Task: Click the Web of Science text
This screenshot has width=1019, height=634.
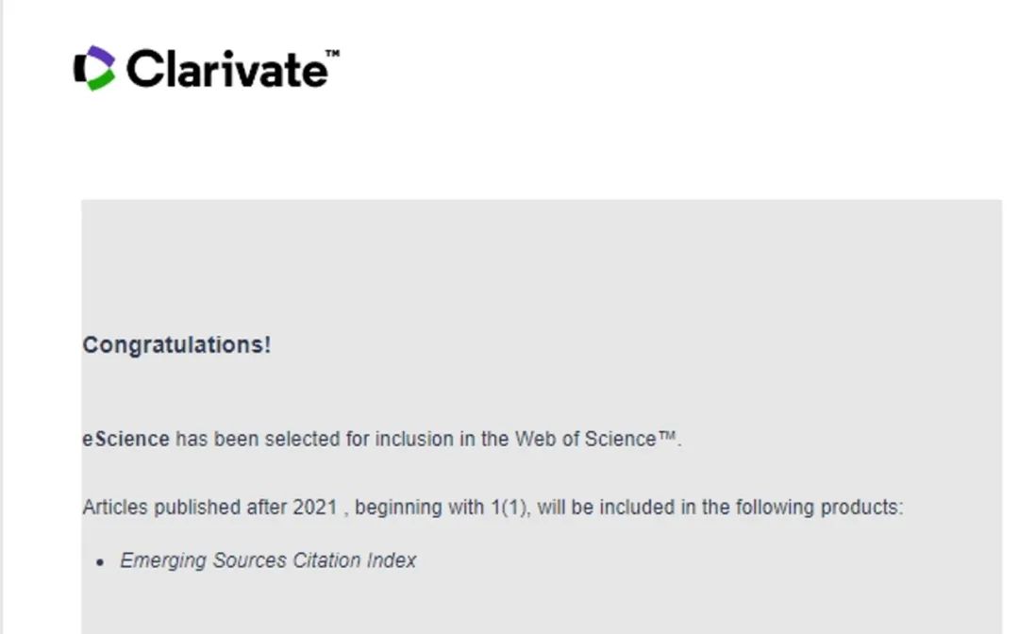Action: (585, 439)
